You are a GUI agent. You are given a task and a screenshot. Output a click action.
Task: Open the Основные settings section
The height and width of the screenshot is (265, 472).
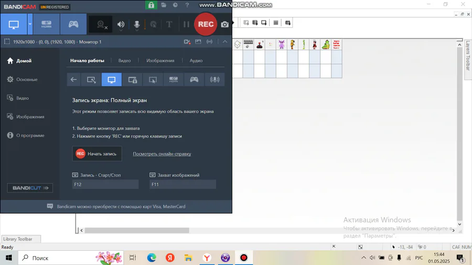22,79
